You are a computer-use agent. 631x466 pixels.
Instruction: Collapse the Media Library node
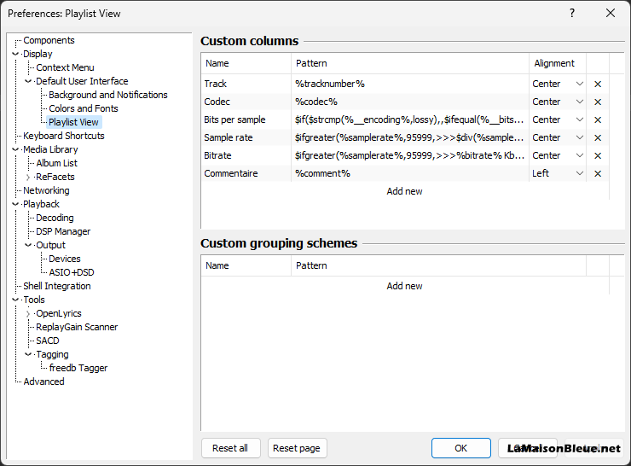click(15, 149)
